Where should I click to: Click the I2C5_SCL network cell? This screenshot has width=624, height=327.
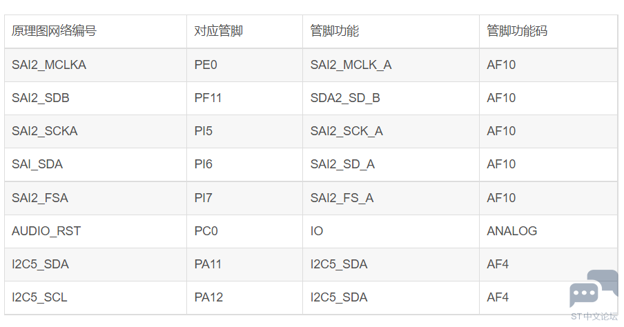pos(95,297)
